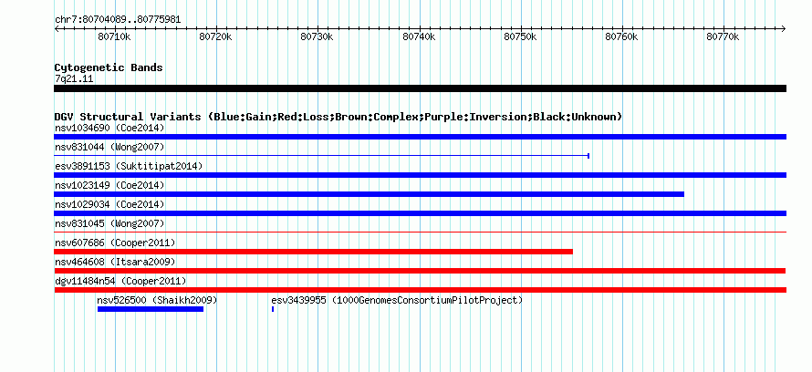
Task: Click the 80720k ruler tick label
Action: (216, 37)
